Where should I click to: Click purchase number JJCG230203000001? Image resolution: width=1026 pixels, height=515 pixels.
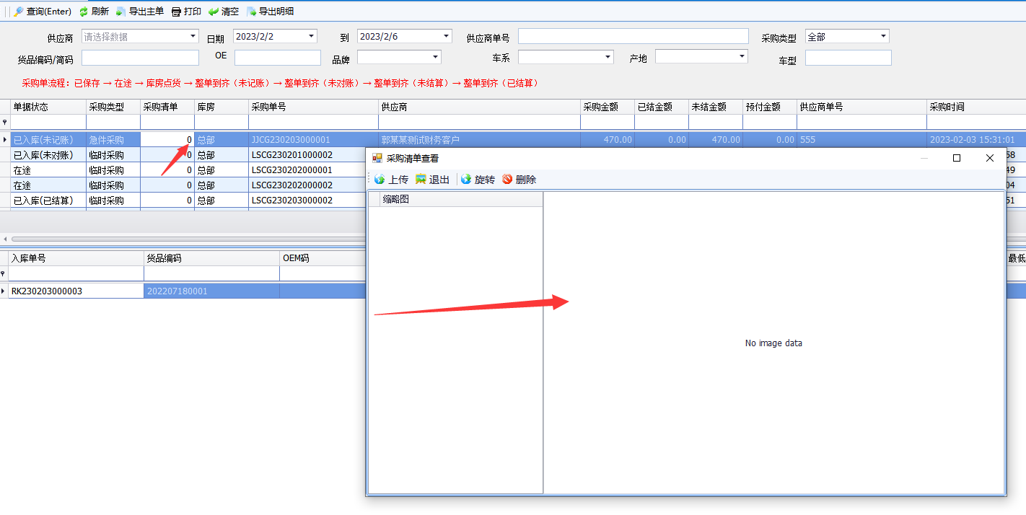point(291,140)
